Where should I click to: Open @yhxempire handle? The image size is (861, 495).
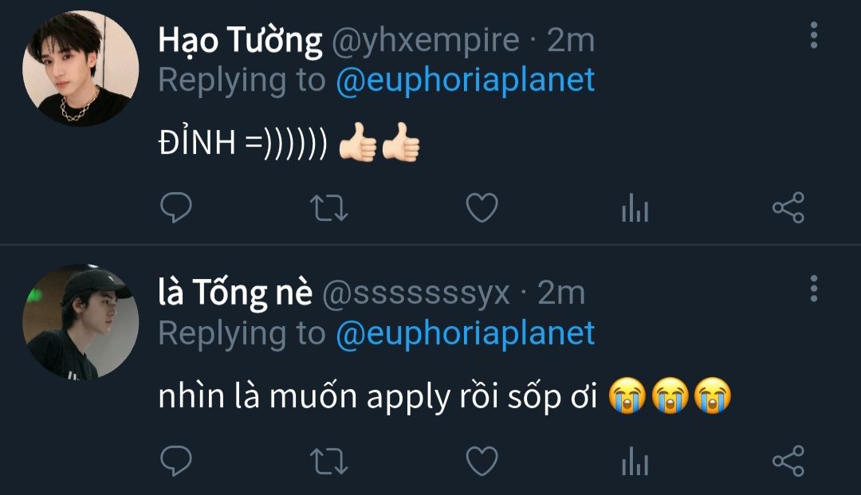tap(424, 40)
